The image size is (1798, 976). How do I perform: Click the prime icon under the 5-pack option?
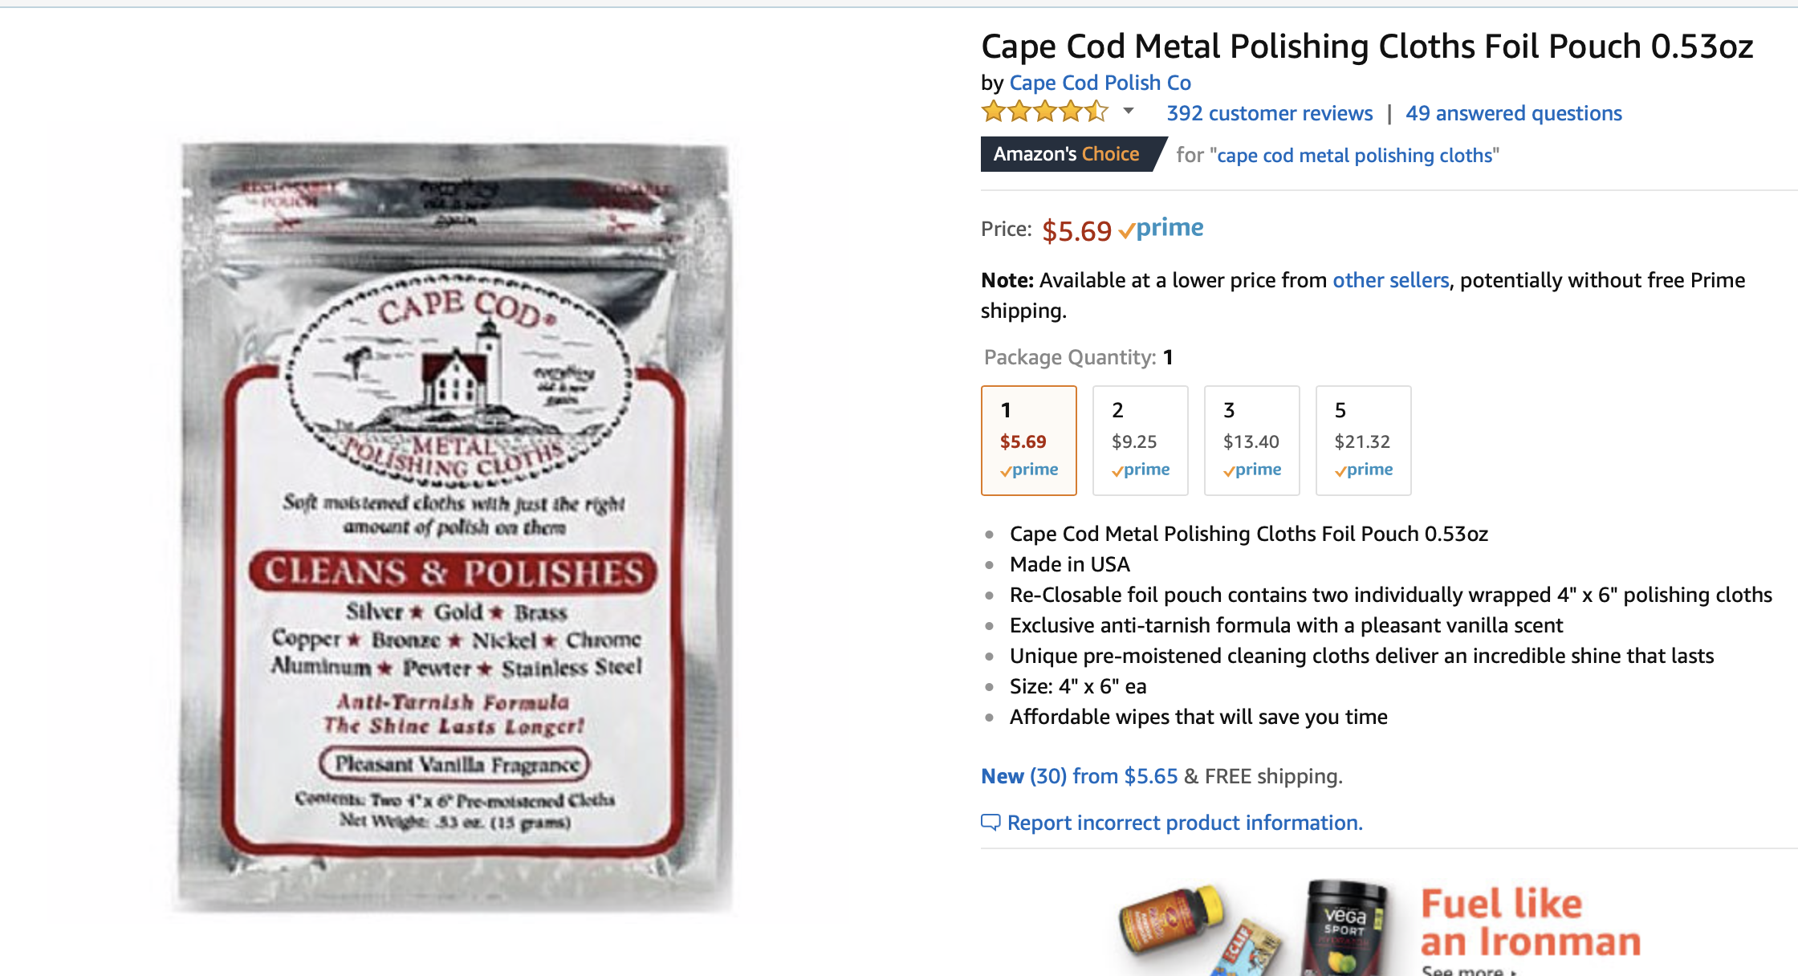tap(1364, 470)
